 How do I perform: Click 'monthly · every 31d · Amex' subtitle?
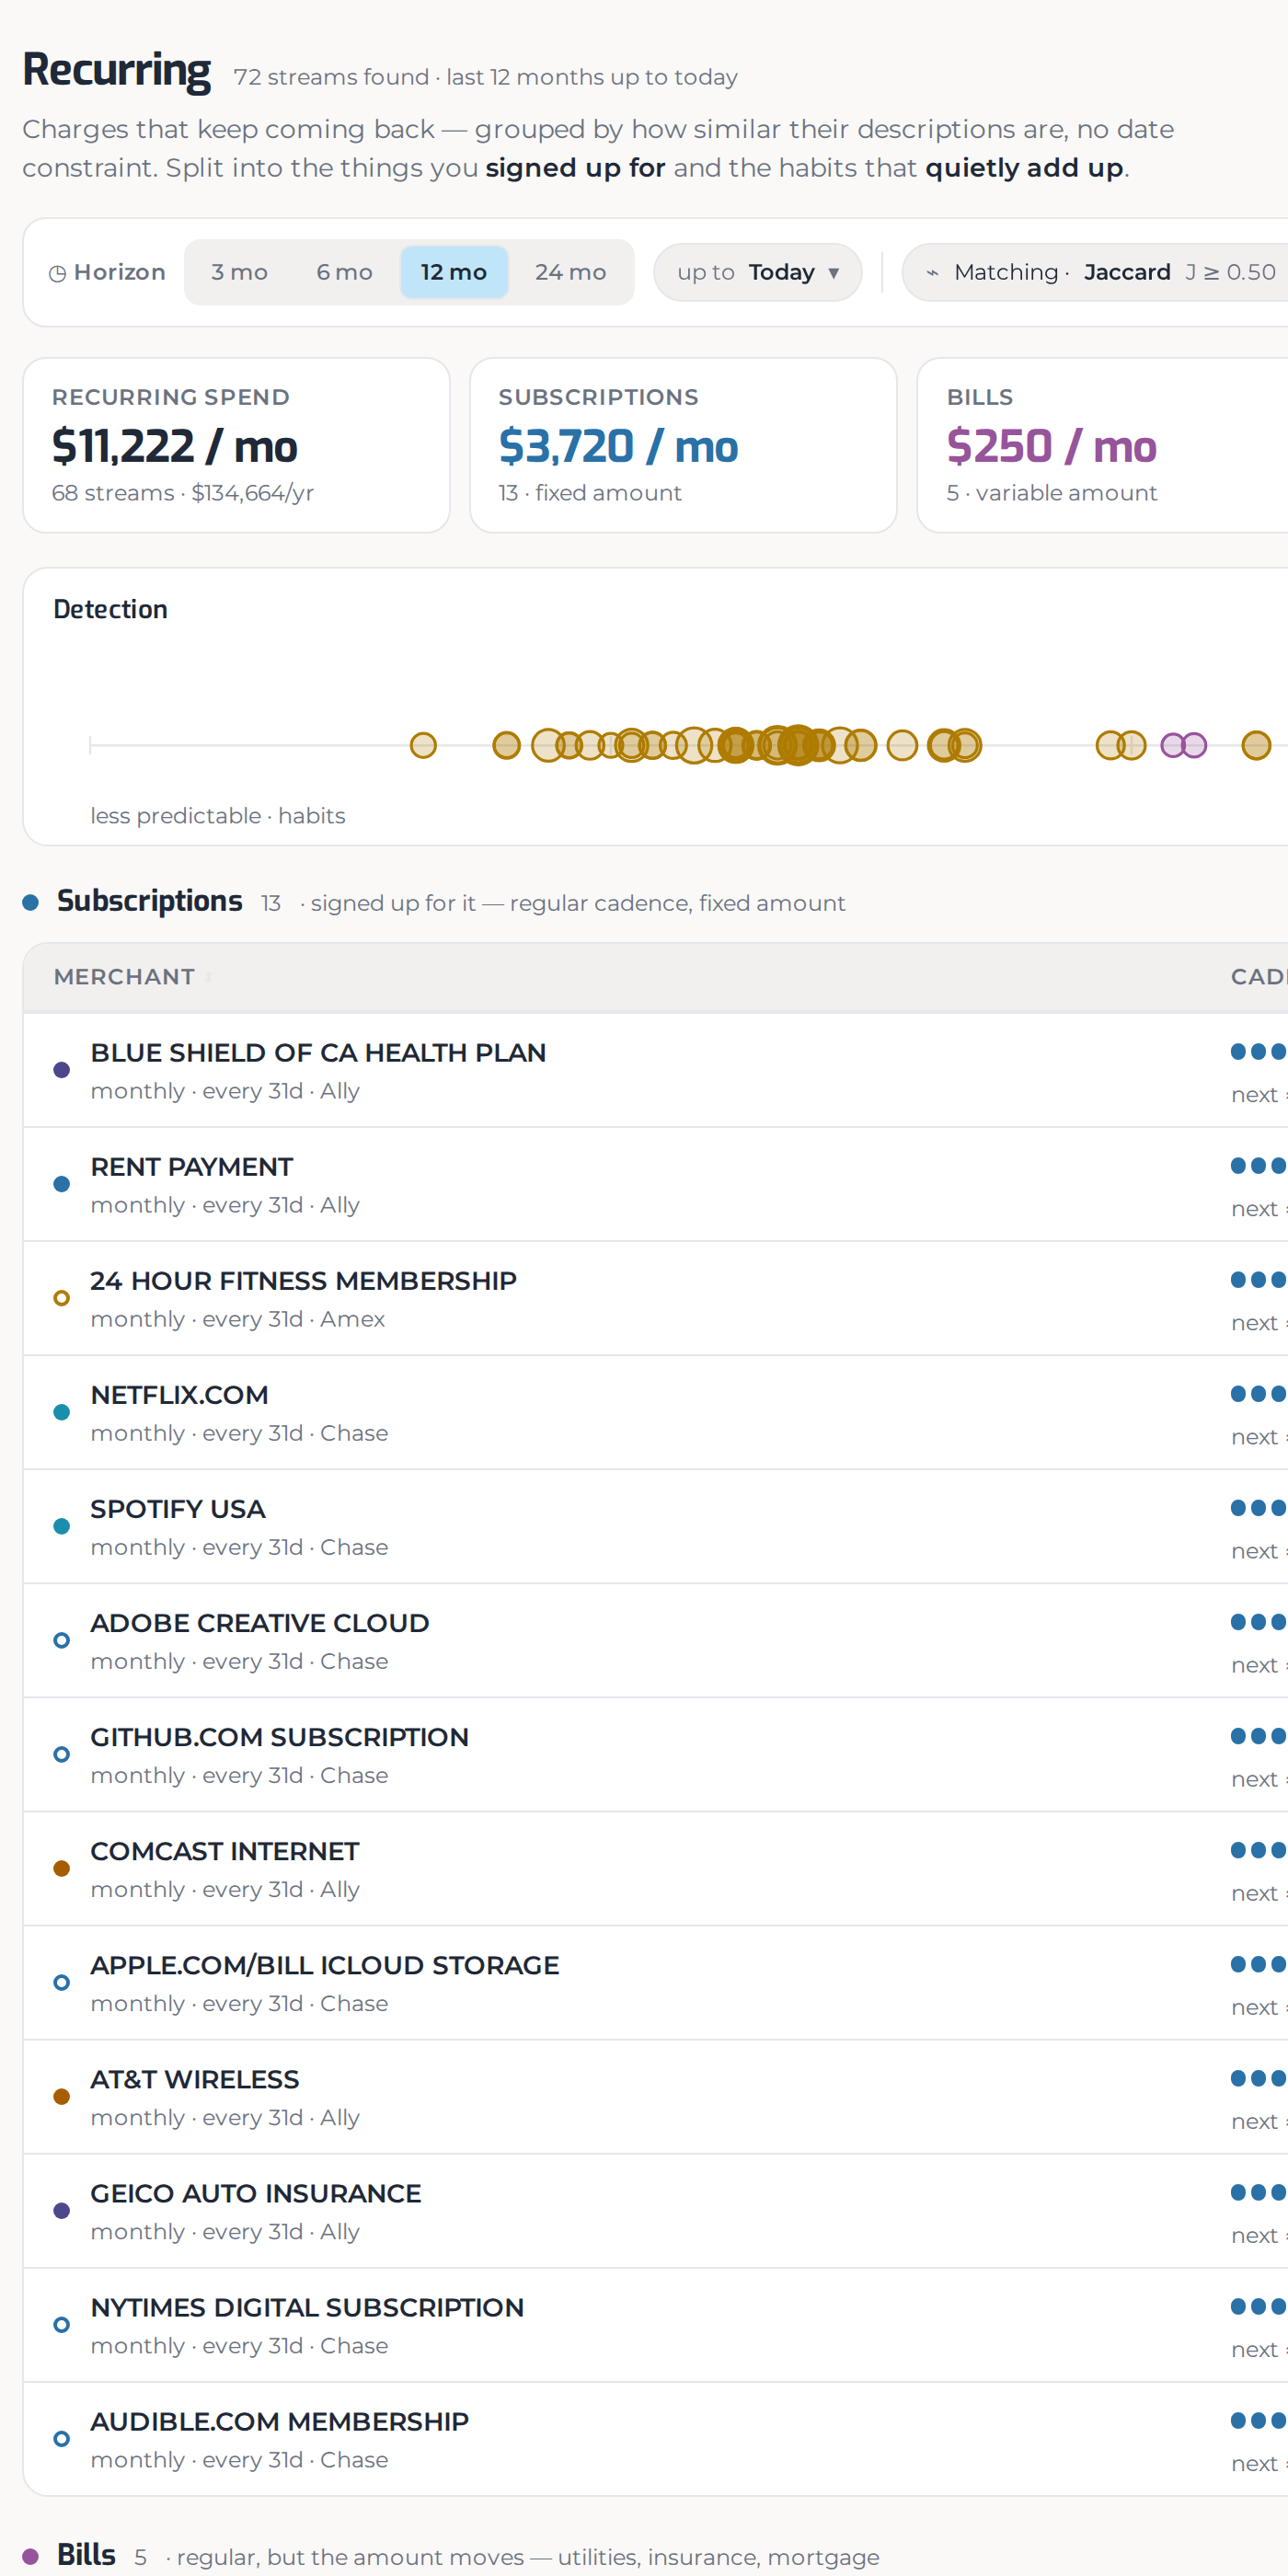pyautogui.click(x=238, y=1319)
